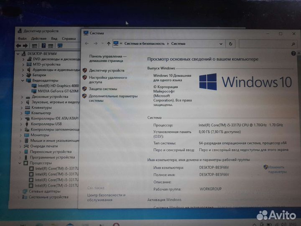Viewport: 301px width, 226px height.
Task: Select Intel(R) HD Graphics 4000 adapter
Action: pos(58,86)
